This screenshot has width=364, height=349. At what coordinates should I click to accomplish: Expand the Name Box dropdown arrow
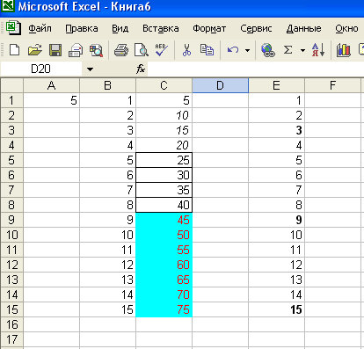(x=91, y=69)
